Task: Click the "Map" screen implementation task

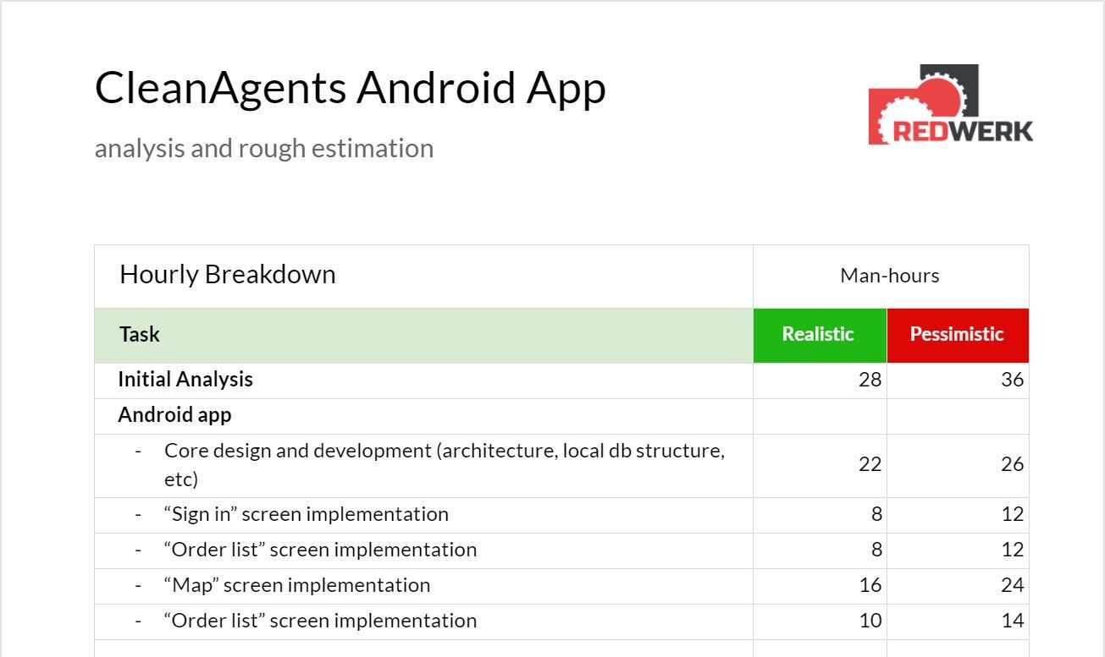Action: coord(296,585)
